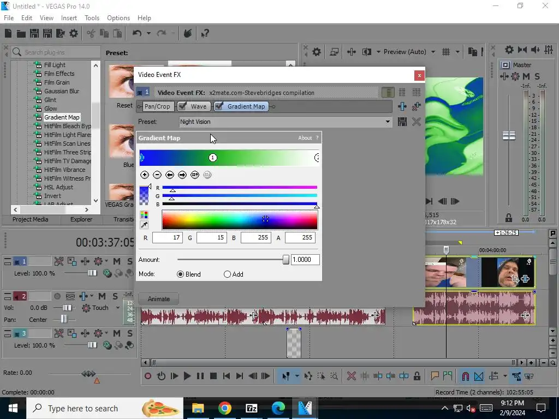Click the Cut scissors icon
This screenshot has width=559, height=419.
pyautogui.click(x=91, y=33)
